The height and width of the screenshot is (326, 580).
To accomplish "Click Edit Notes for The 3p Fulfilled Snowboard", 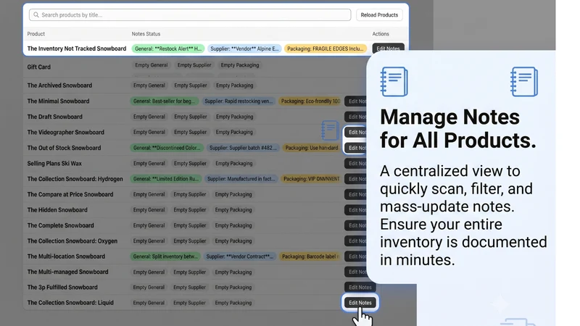I will [x=360, y=287].
